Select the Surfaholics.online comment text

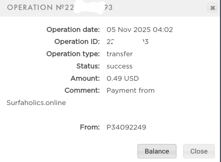[36, 103]
